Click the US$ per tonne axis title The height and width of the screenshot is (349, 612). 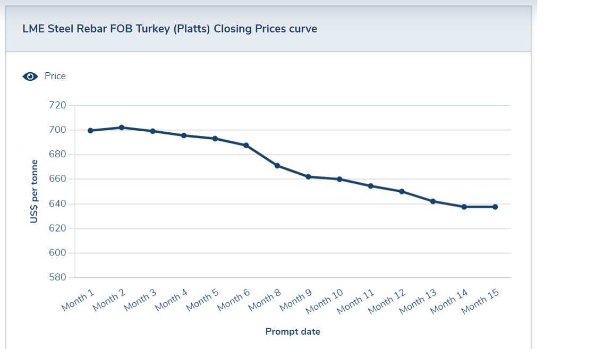(34, 191)
